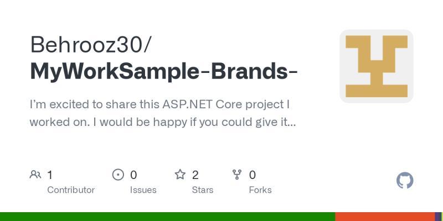The height and width of the screenshot is (221, 443).
Task: Select the contributor count number 1
Action: (x=50, y=175)
